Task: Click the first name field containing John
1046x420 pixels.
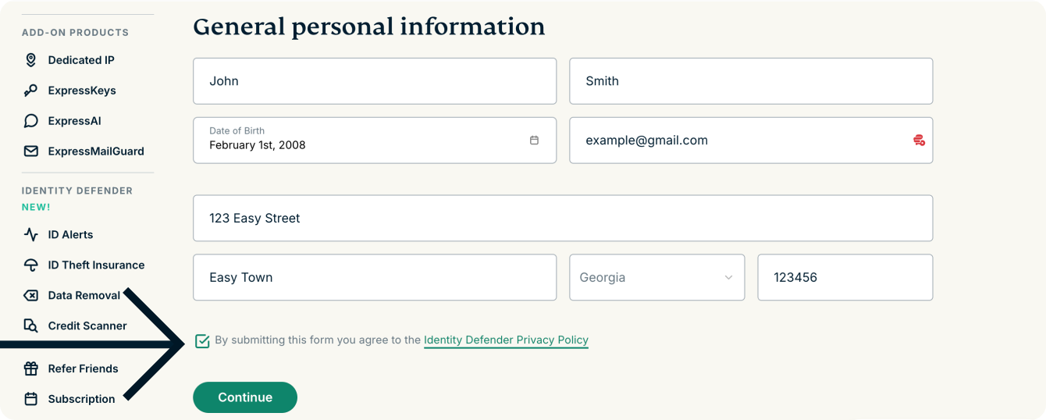Action: tap(375, 81)
